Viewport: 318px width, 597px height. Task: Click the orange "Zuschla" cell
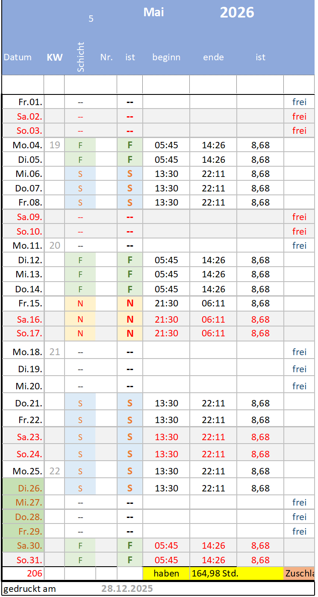[x=300, y=573]
